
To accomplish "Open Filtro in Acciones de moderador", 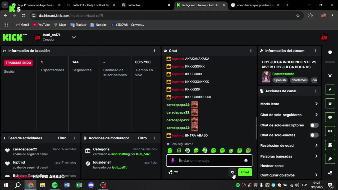I will tap(142, 138).
